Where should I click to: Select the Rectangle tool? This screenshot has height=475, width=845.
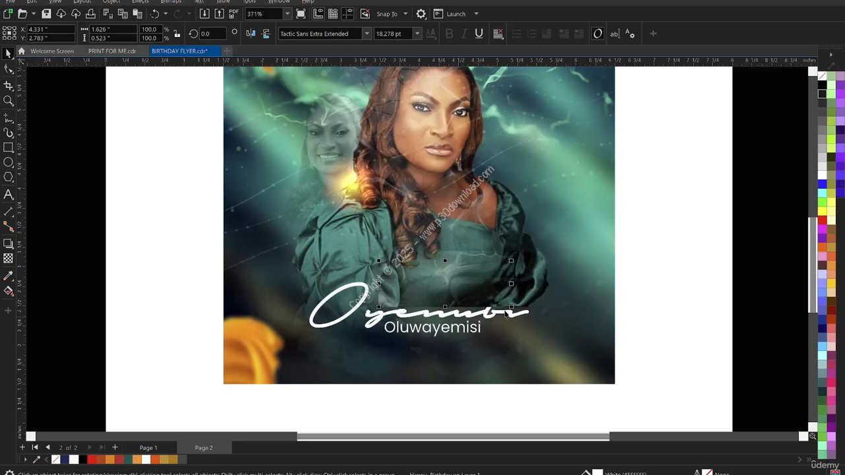pyautogui.click(x=8, y=148)
